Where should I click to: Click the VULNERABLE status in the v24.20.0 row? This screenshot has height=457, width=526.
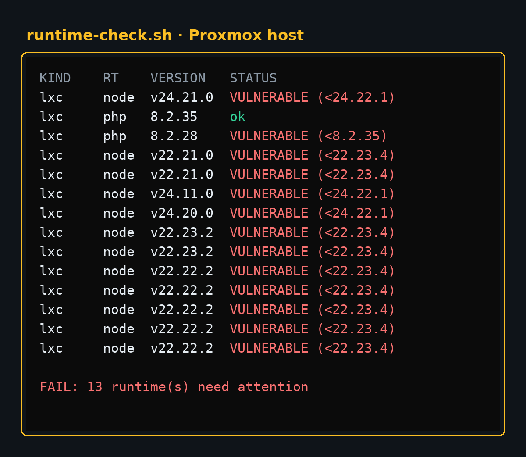point(313,213)
